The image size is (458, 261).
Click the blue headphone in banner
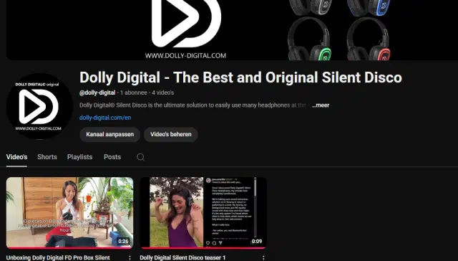pyautogui.click(x=369, y=8)
